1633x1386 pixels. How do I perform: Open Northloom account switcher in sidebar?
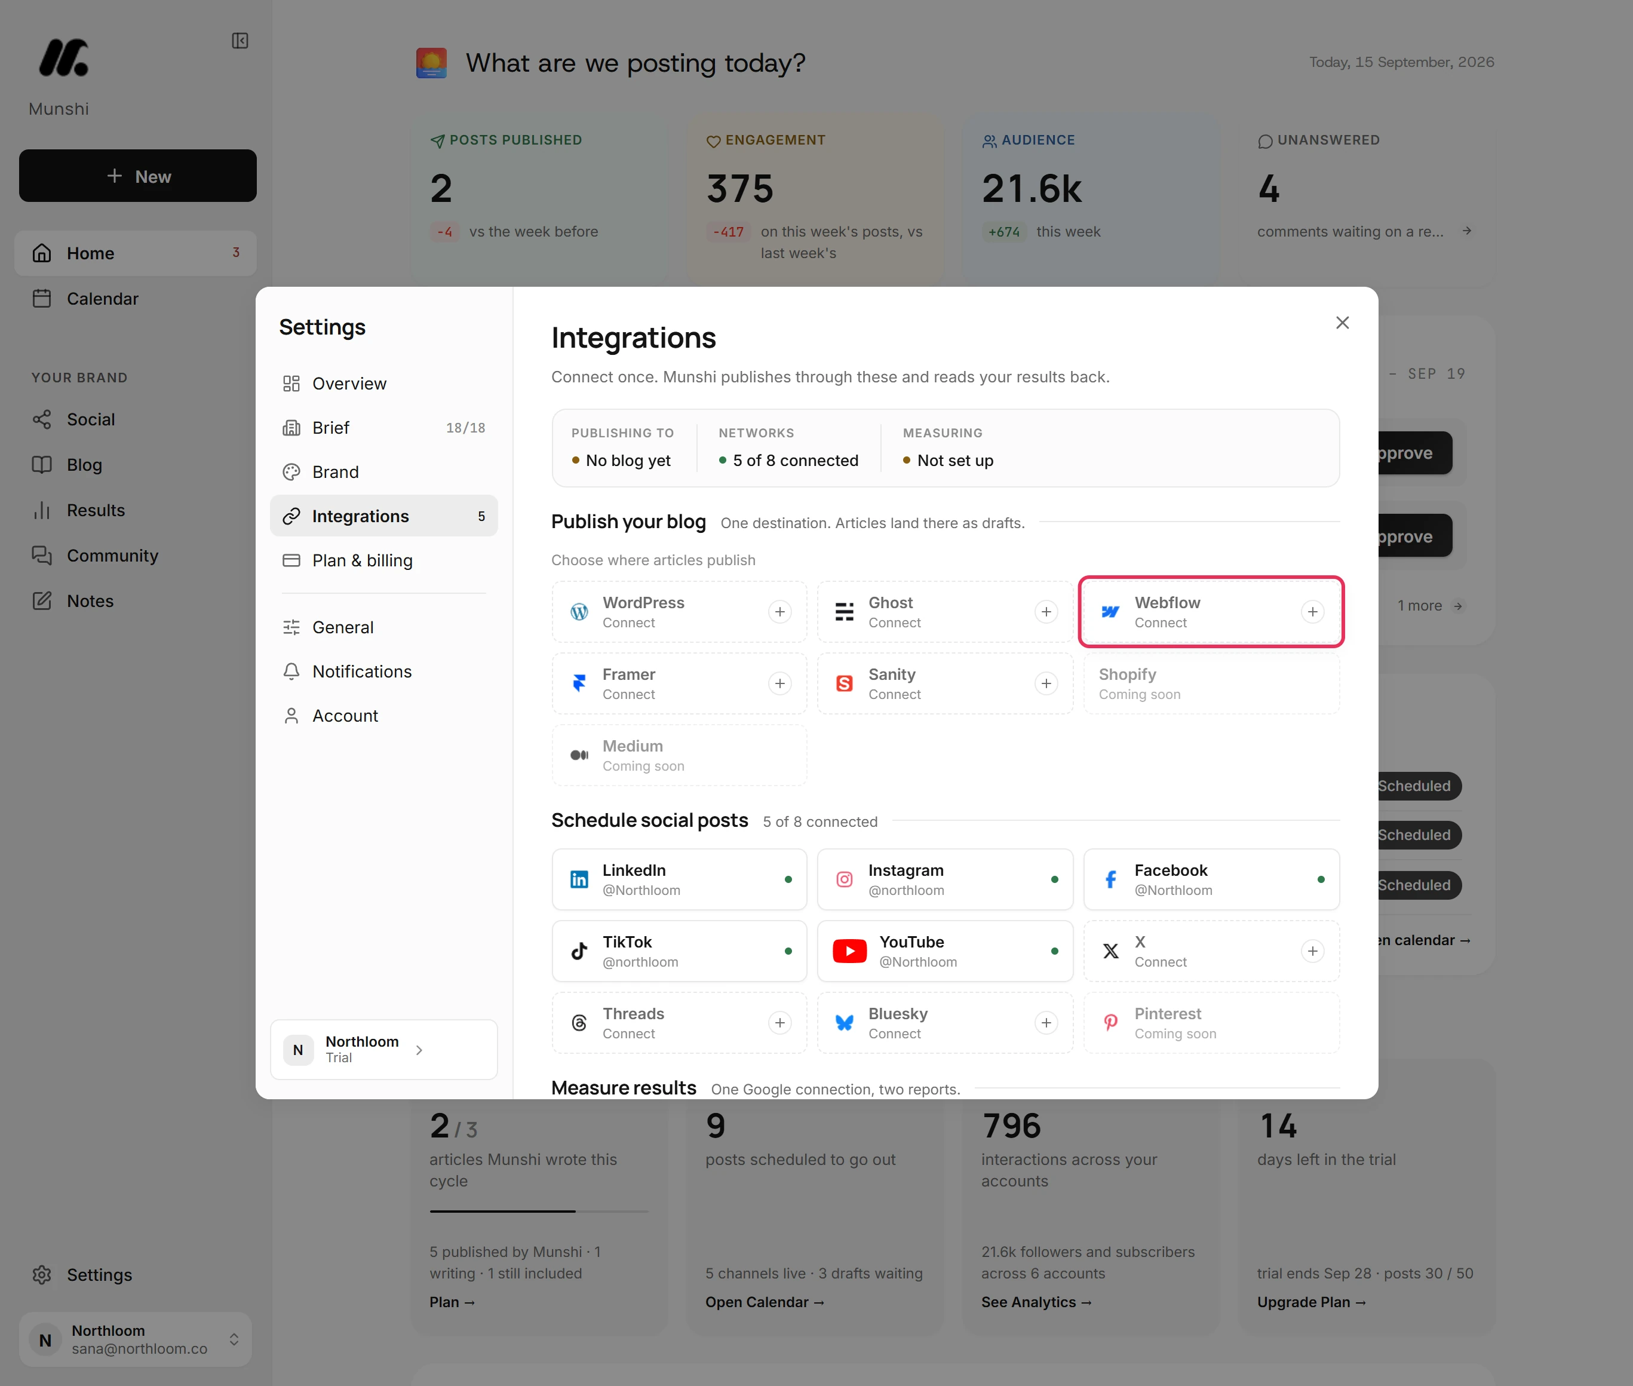point(135,1339)
